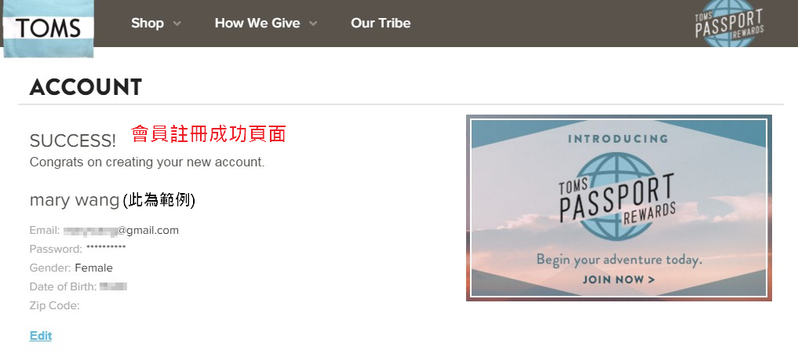The height and width of the screenshot is (361, 798).
Task: Click the blurred Date of Birth value
Action: click(x=113, y=286)
